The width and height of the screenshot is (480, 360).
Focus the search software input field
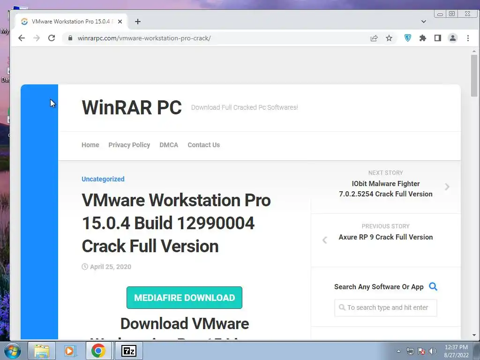click(x=386, y=307)
